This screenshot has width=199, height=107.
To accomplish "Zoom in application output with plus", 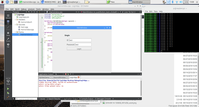I will click(70, 74).
